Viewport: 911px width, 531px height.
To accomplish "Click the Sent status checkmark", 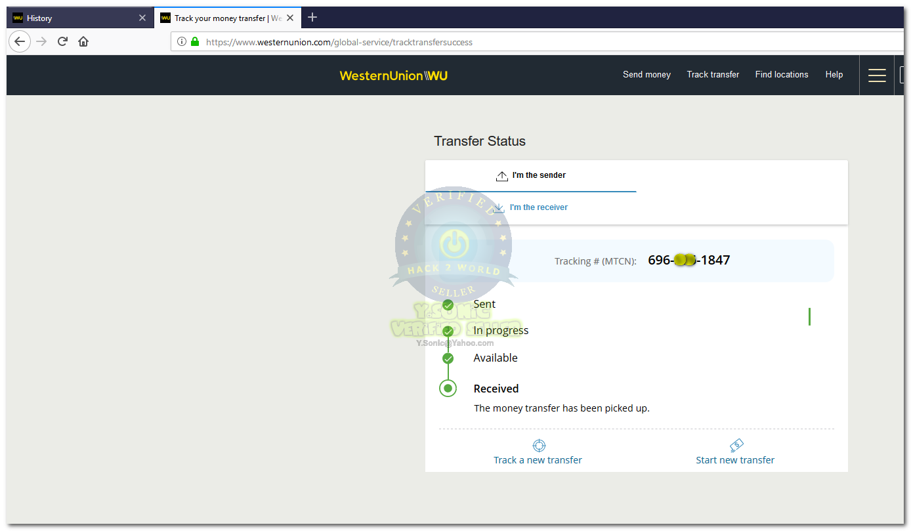I will tap(448, 305).
